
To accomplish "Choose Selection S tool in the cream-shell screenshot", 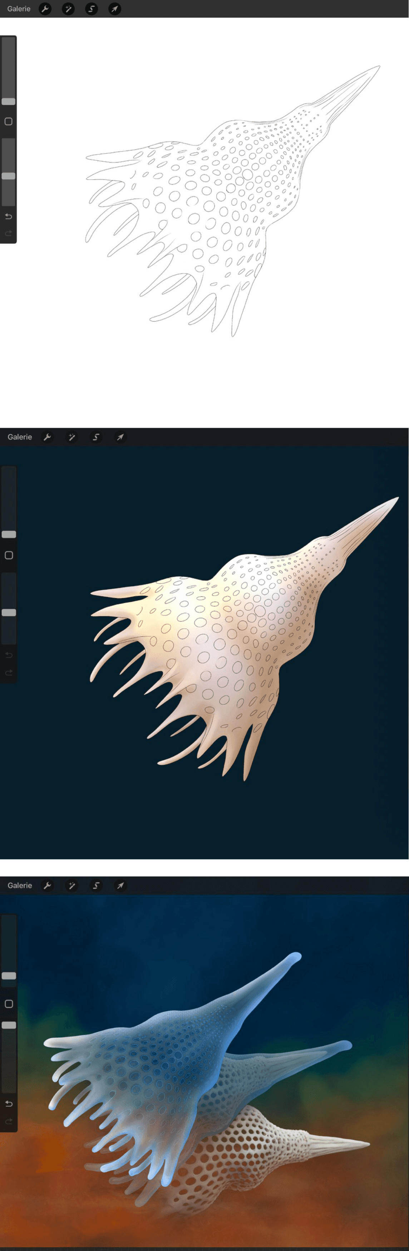I will [x=96, y=437].
